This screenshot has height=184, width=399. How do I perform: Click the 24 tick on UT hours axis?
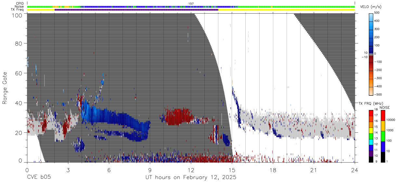355,170
